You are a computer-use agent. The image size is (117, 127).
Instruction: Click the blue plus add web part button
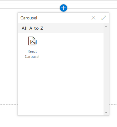(x=63, y=8)
